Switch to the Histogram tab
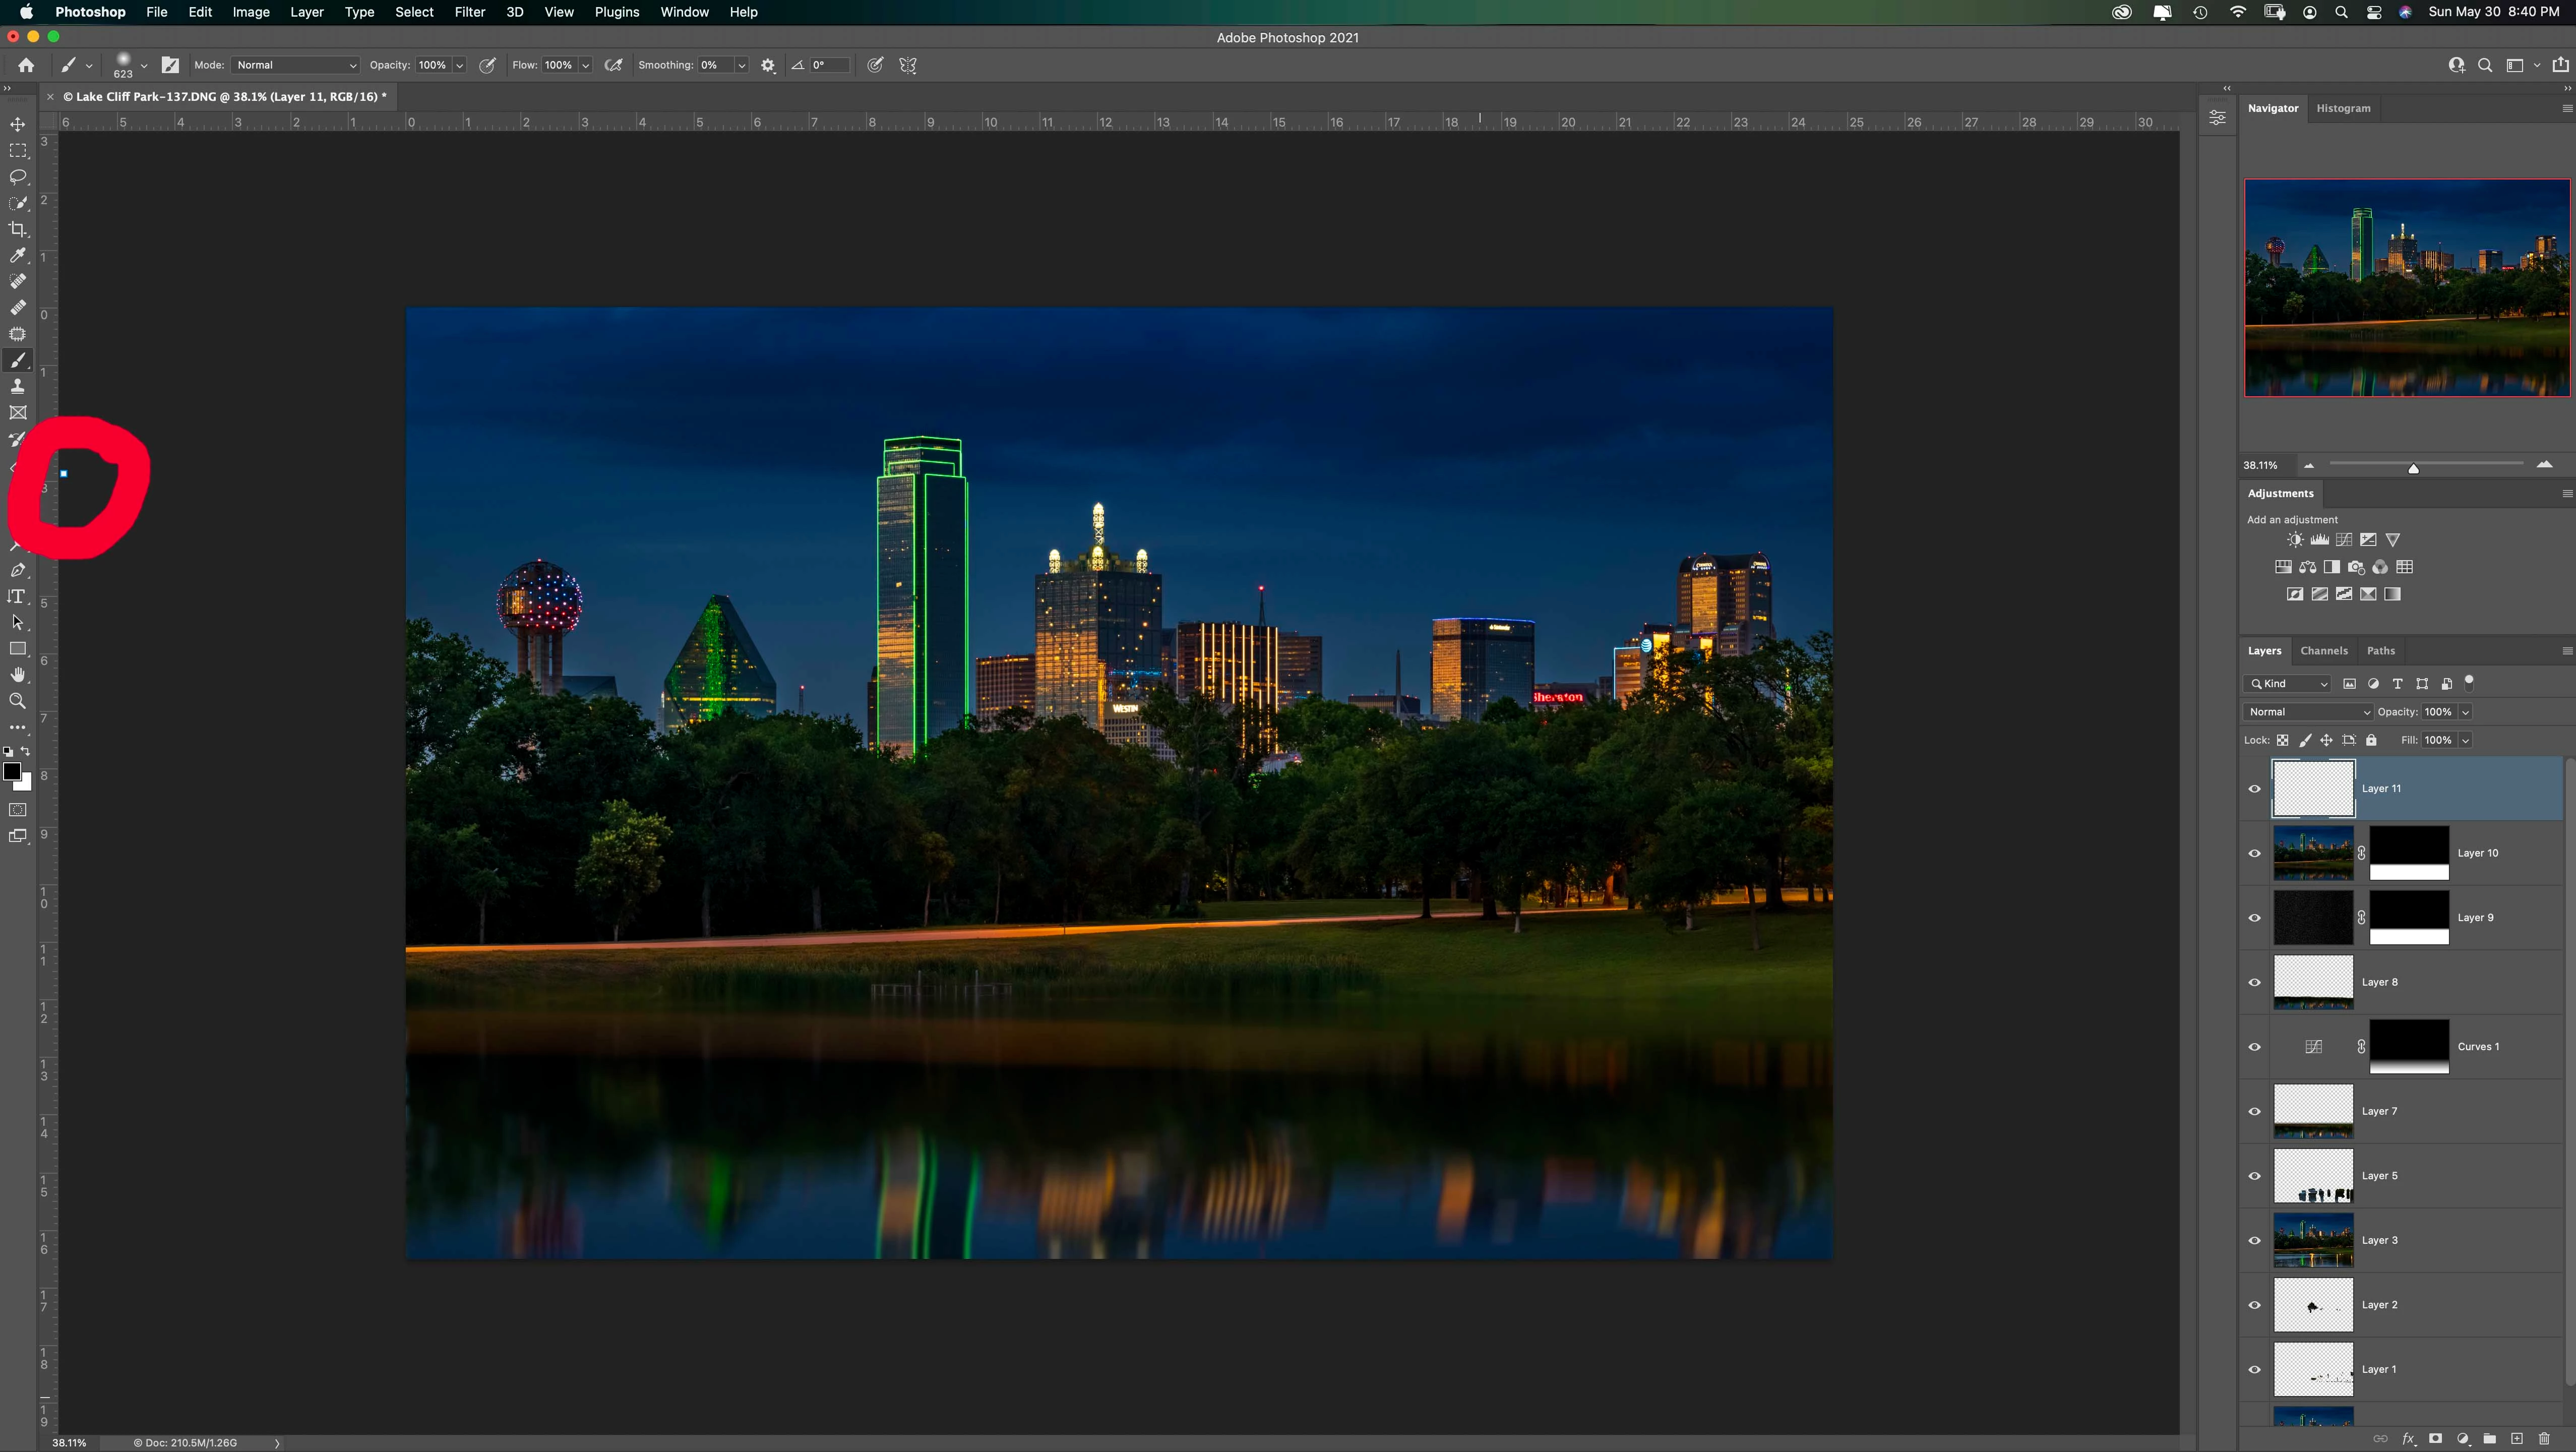This screenshot has width=2576, height=1452. tap(2343, 108)
